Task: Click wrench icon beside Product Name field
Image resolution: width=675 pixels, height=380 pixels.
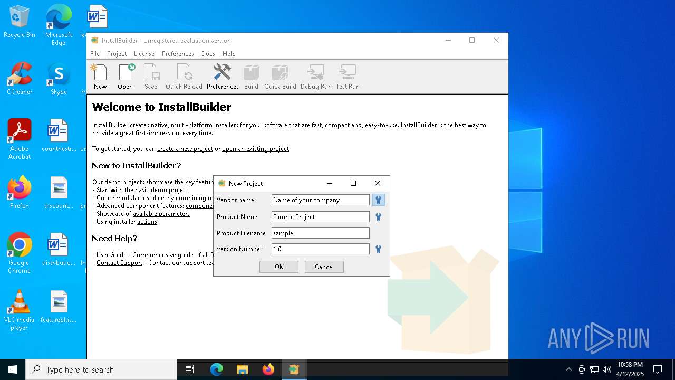Action: pyautogui.click(x=378, y=217)
